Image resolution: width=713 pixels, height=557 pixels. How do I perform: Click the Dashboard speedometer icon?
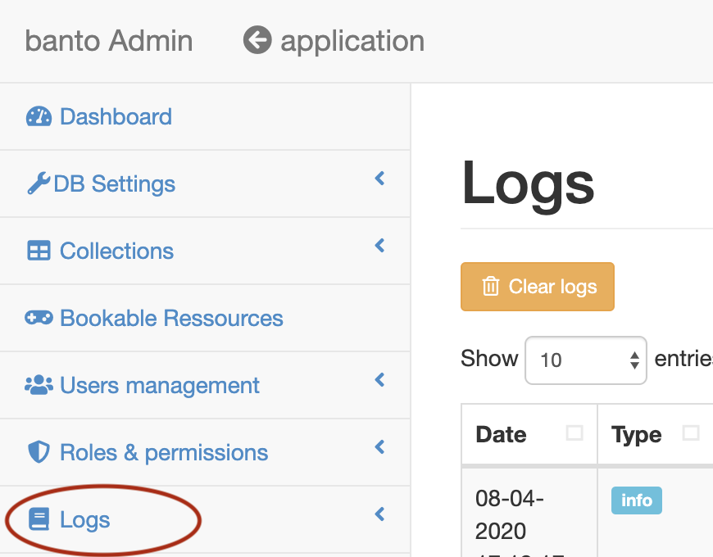click(x=40, y=116)
